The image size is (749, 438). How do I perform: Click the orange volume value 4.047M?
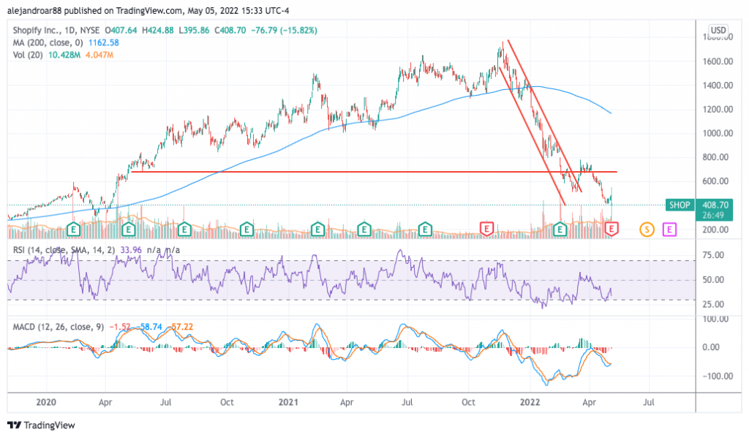pos(99,55)
